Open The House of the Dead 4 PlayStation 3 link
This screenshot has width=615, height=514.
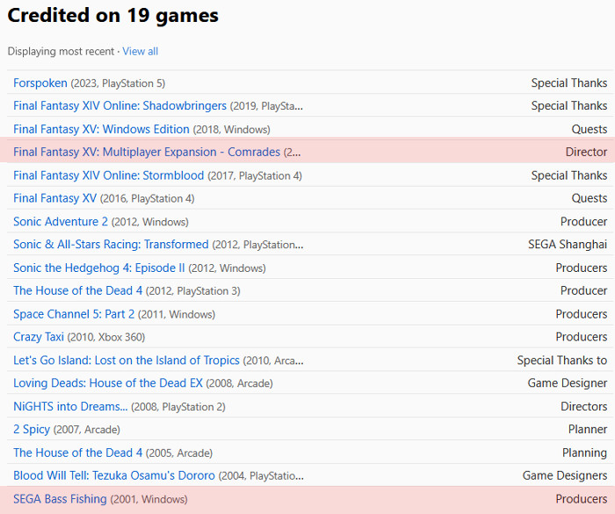pyautogui.click(x=77, y=290)
